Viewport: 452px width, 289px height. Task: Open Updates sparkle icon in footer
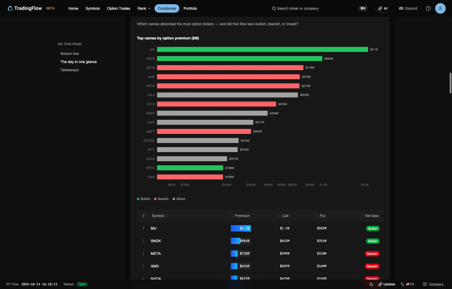point(380,284)
